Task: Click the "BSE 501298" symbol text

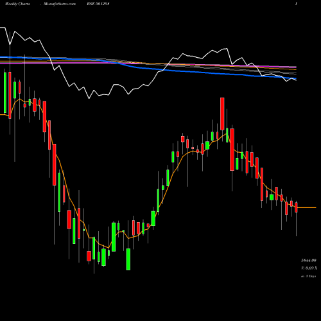Action: pyautogui.click(x=98, y=4)
